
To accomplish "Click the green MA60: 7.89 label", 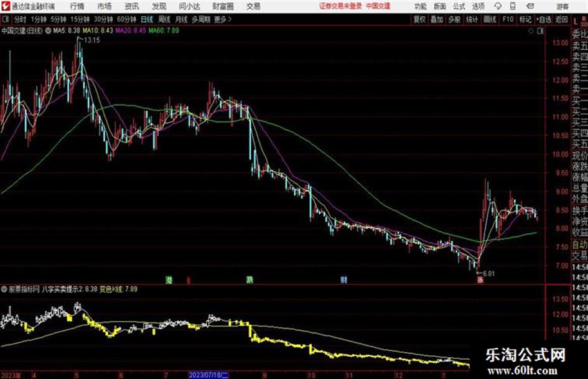I will pyautogui.click(x=164, y=30).
